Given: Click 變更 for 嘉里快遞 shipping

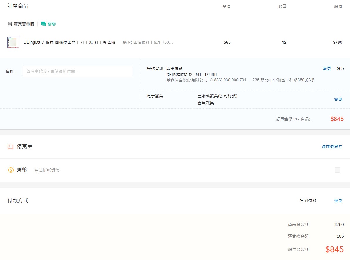Looking at the screenshot, I should [327, 68].
